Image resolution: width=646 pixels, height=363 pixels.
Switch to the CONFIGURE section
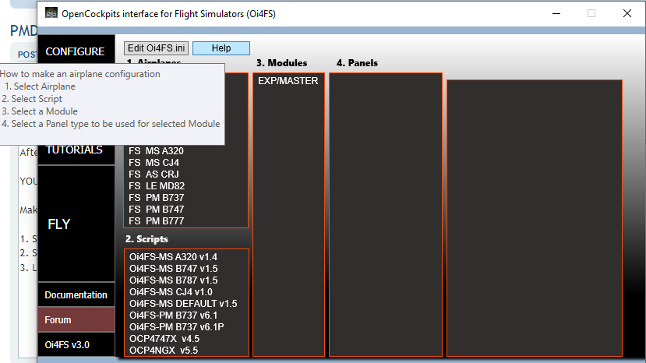(76, 51)
